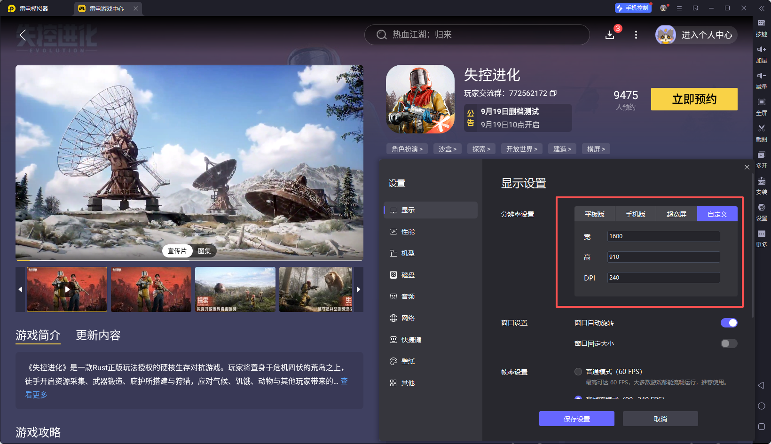Enable the fixed window size toggle
Image resolution: width=771 pixels, height=444 pixels.
pyautogui.click(x=729, y=343)
